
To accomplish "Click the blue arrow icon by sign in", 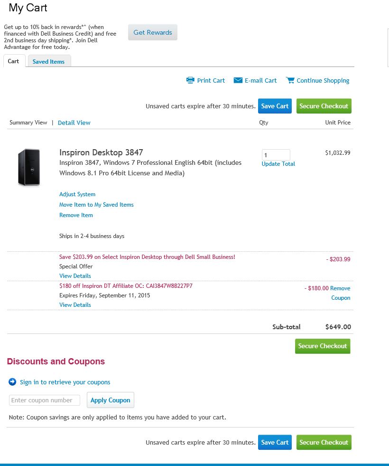I will (x=12, y=382).
